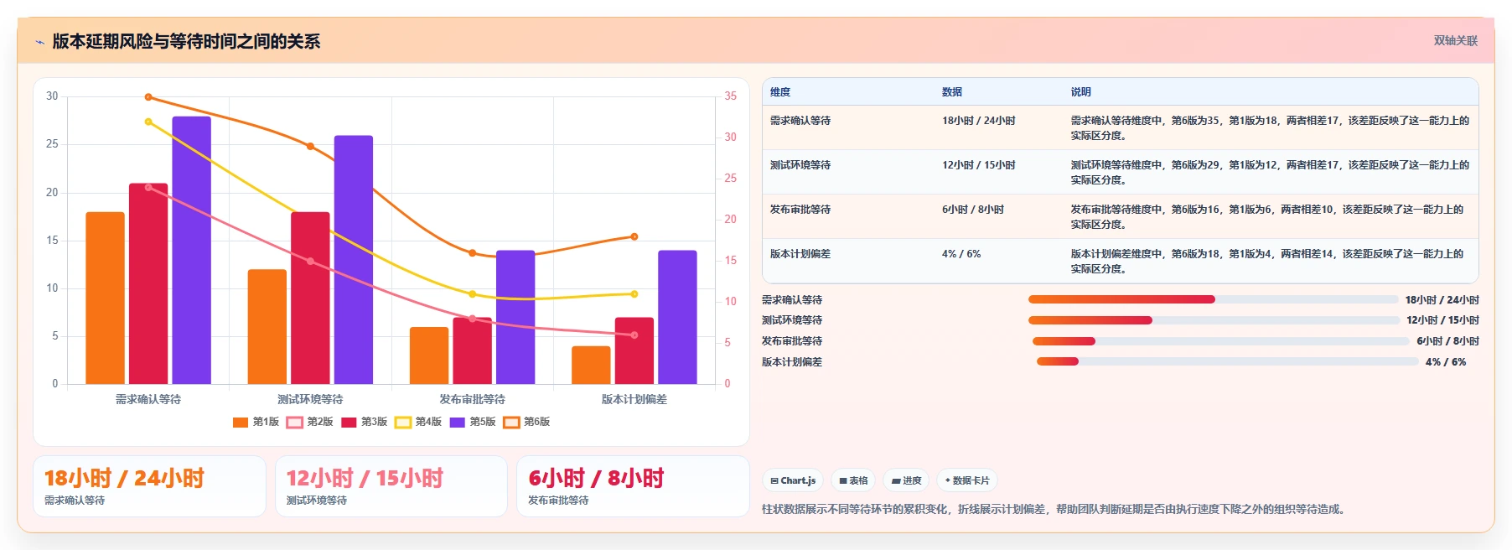Click the orange 第1版 bar in 需求确认等待
The width and height of the screenshot is (1512, 550).
pos(105,298)
